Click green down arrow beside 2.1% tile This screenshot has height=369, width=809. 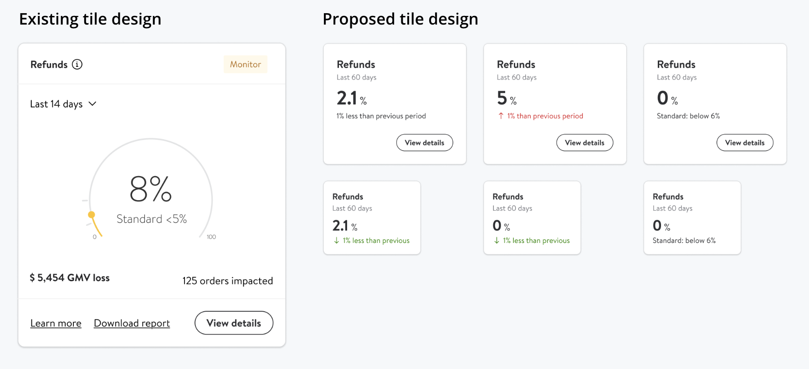click(x=337, y=241)
